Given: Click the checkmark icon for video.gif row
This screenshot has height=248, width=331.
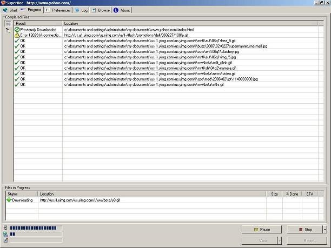Looking at the screenshot, I should click(x=17, y=73).
